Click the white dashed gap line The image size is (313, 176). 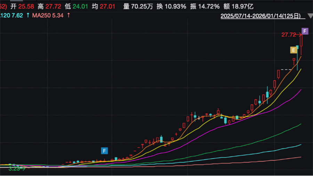[286, 70]
